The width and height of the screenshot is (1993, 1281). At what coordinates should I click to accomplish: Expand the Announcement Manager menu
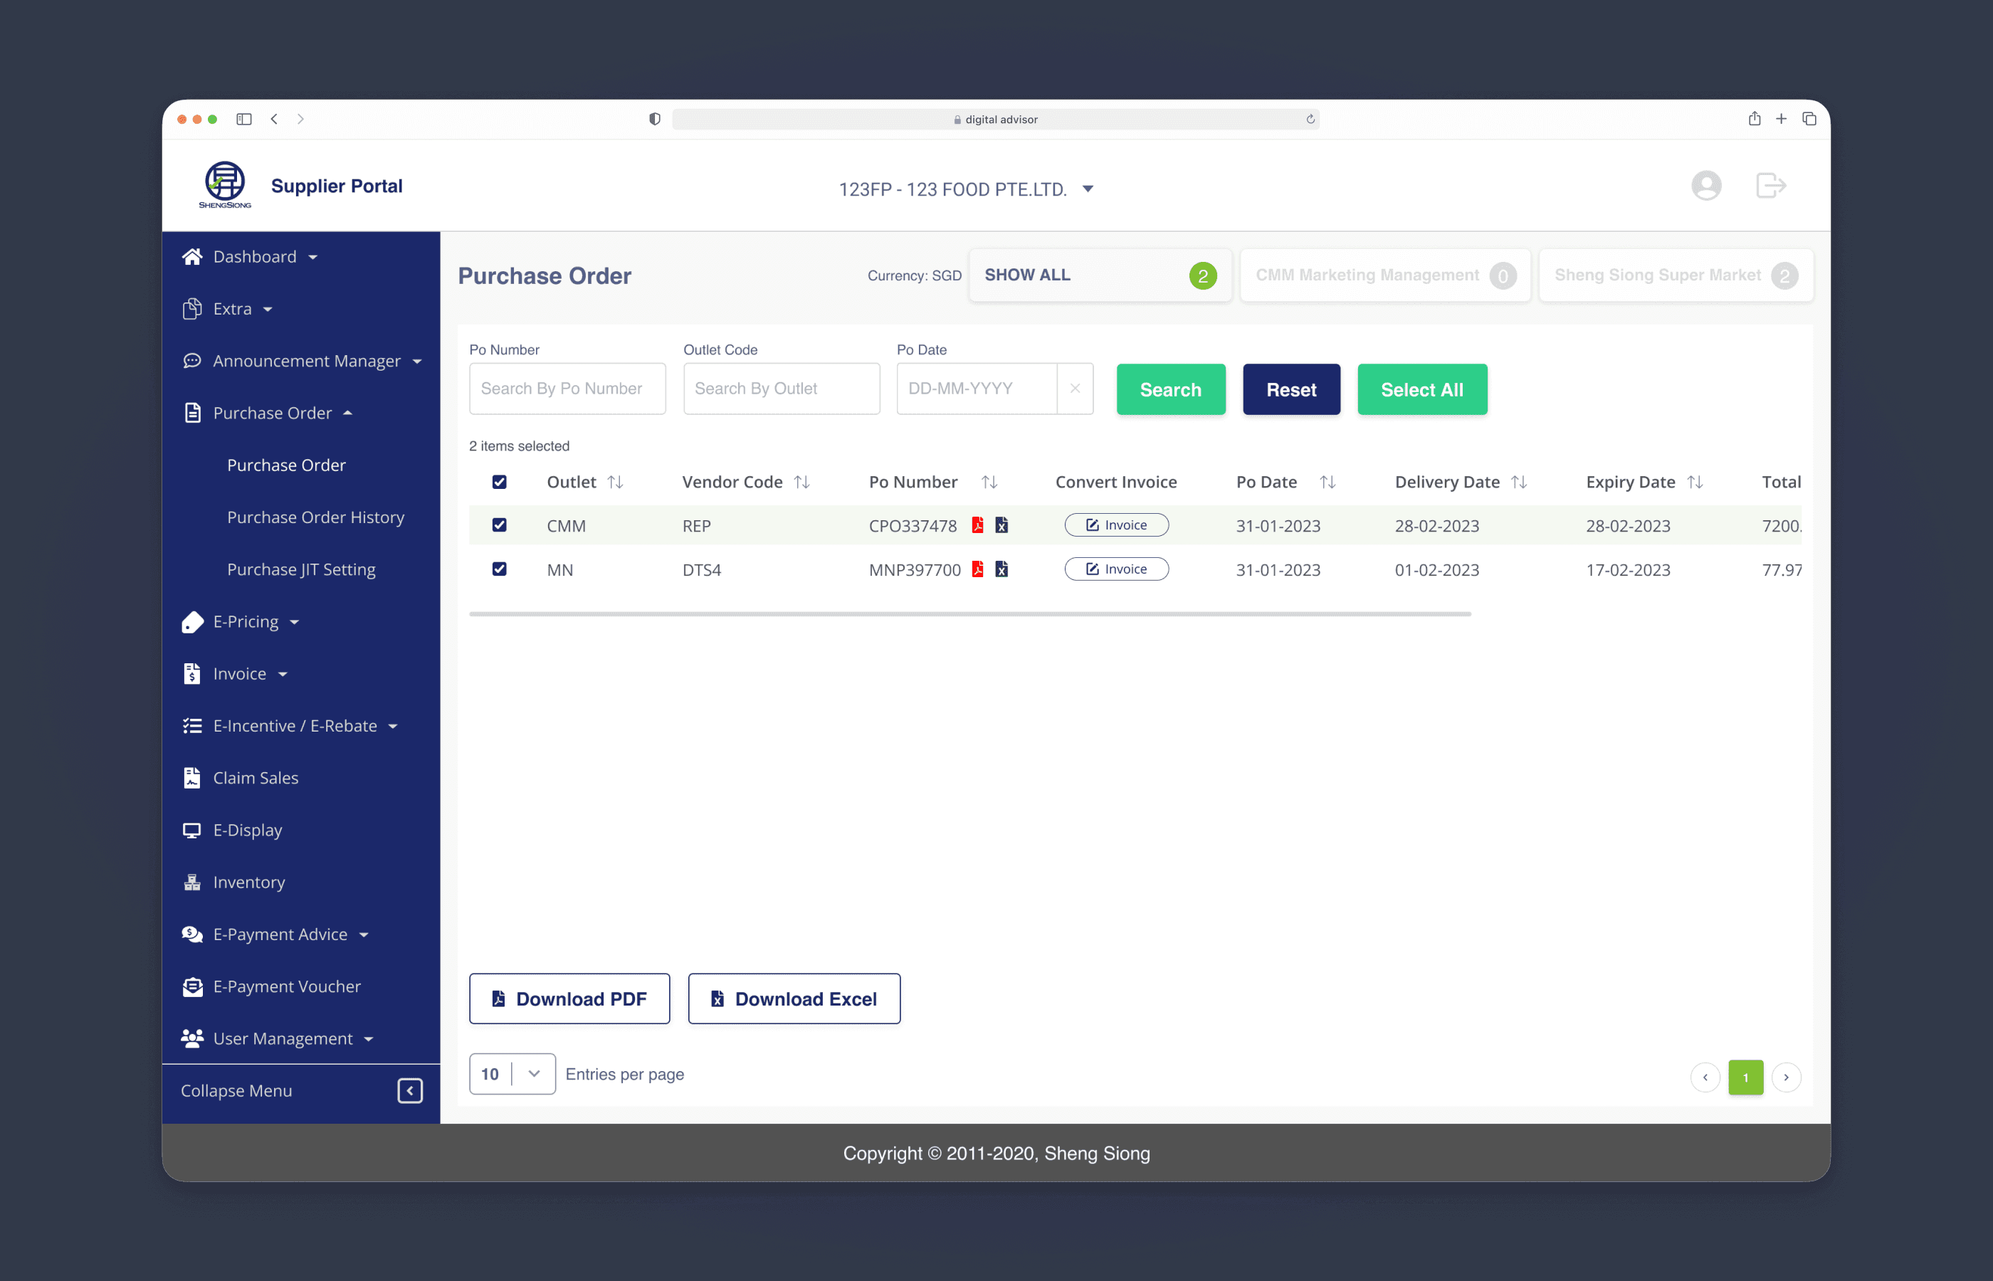coord(416,362)
